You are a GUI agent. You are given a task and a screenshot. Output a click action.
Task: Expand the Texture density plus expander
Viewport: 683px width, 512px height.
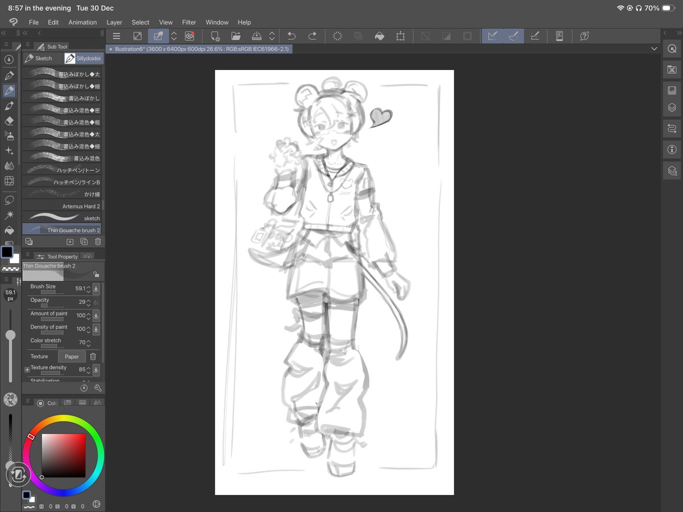click(x=27, y=370)
